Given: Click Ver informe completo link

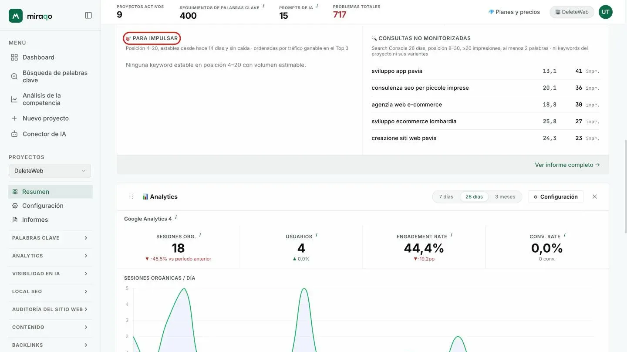Looking at the screenshot, I should click(x=567, y=165).
